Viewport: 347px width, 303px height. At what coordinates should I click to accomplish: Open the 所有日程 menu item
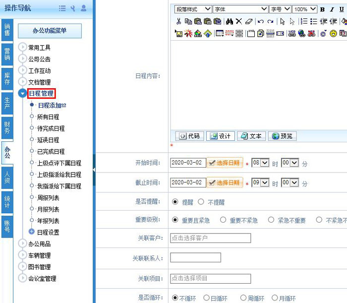(x=48, y=117)
